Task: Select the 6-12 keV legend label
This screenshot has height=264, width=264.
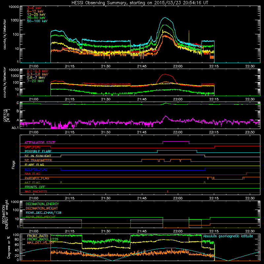Action: [35, 11]
